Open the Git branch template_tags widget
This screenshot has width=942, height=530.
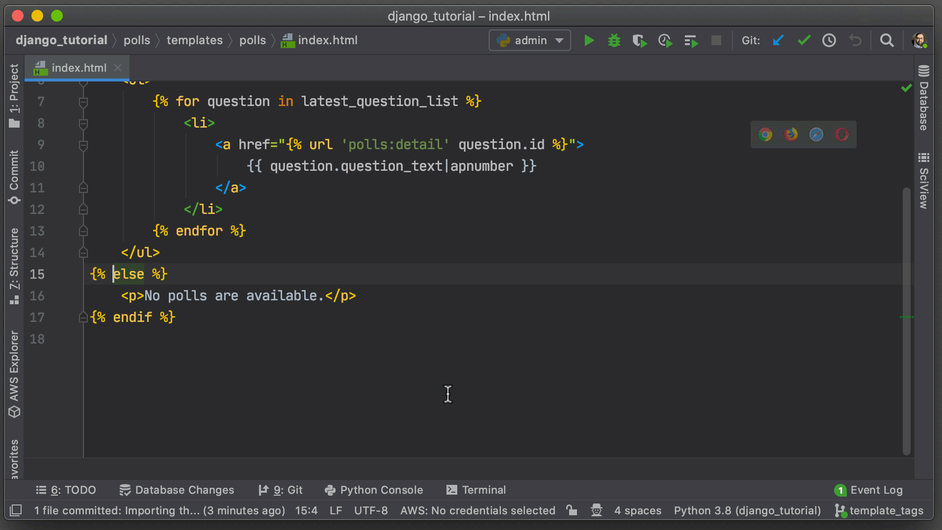879,510
